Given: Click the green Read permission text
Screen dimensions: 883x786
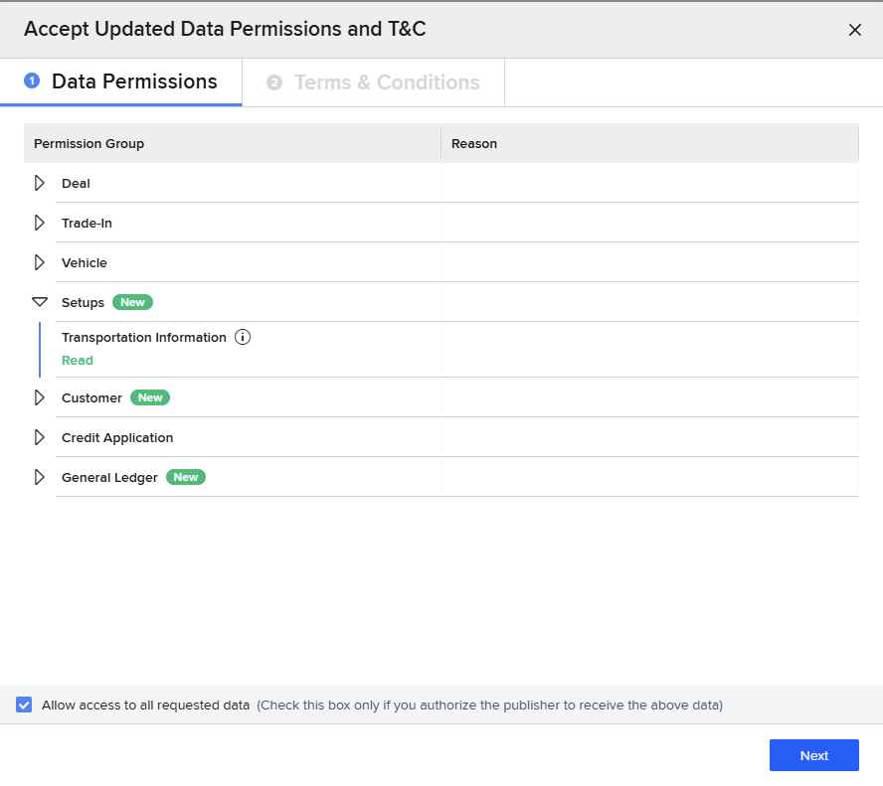Looking at the screenshot, I should [x=78, y=361].
